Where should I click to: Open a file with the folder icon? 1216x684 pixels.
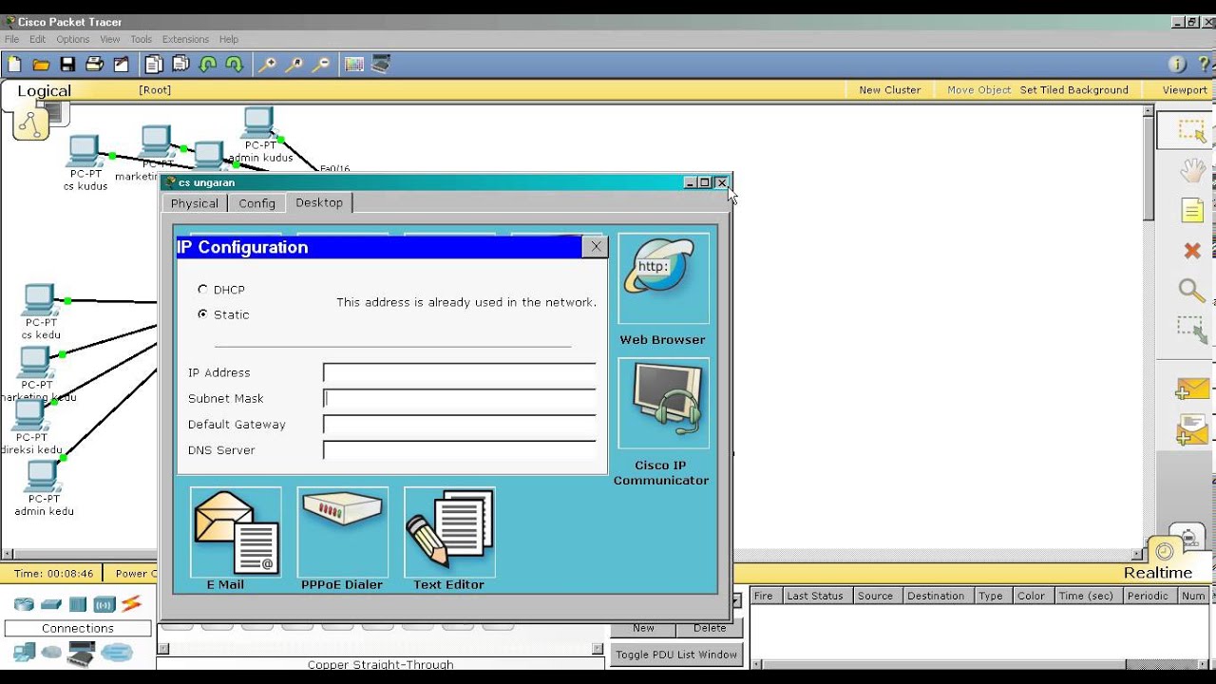coord(41,65)
